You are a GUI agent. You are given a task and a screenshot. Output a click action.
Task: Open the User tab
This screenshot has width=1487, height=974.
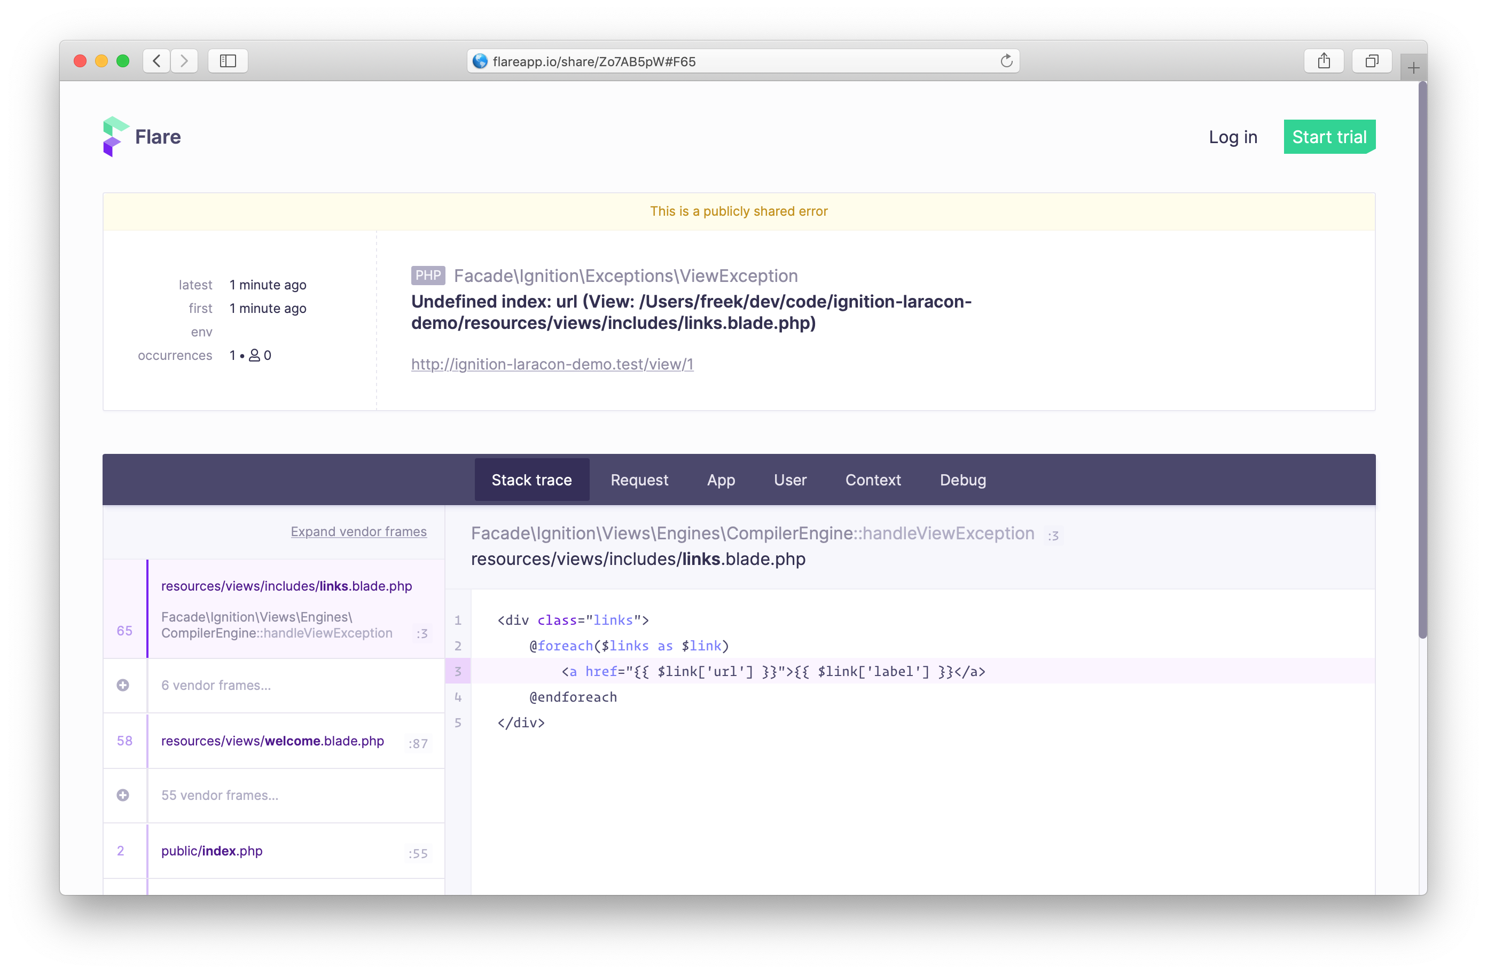790,480
